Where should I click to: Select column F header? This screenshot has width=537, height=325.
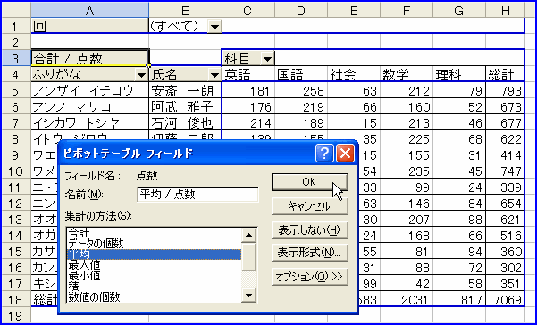tap(407, 10)
